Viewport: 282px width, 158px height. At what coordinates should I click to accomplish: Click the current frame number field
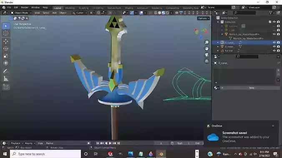161,143
